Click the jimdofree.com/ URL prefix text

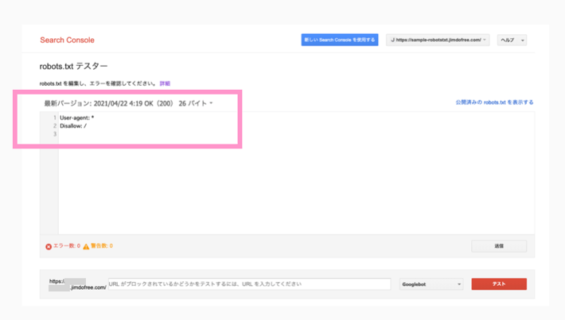88,287
